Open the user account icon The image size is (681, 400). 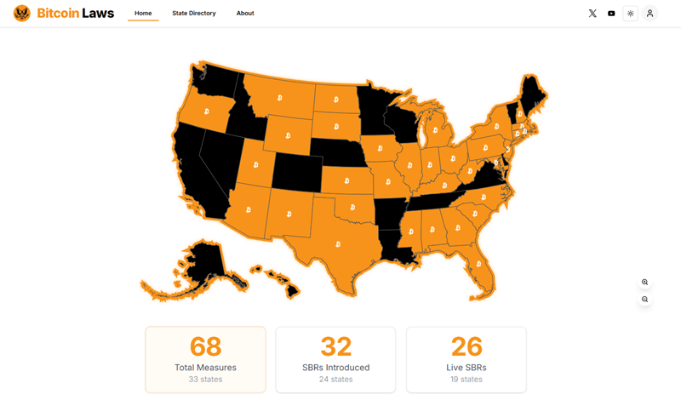point(650,14)
